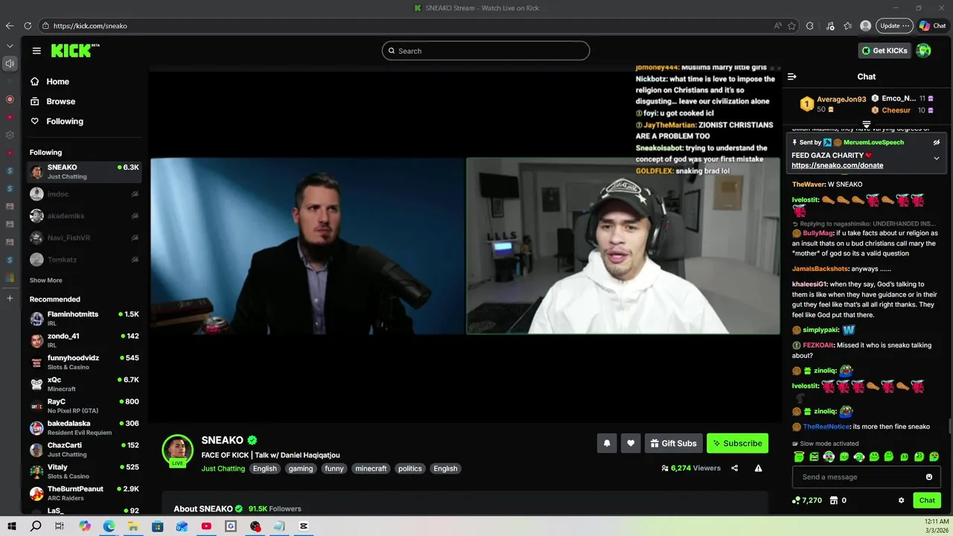Open the sneako.com/donate link

[837, 165]
